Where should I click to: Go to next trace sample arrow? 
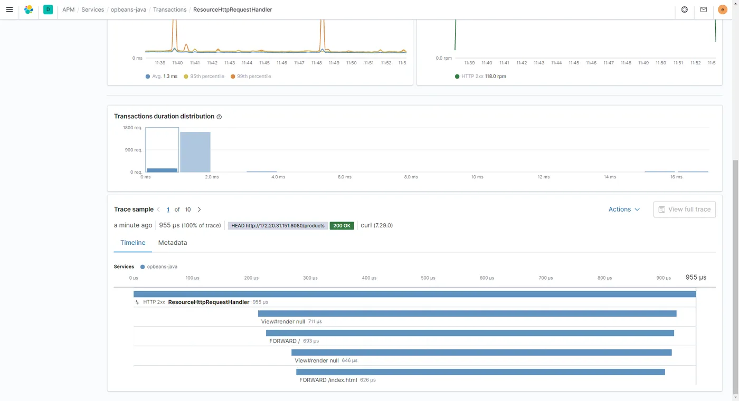199,209
